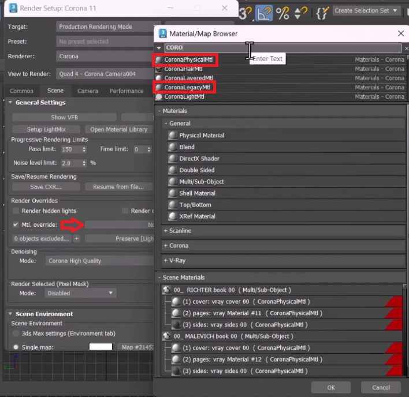Open the View to Render dropdown
Screen dimensions: 409x397
coord(105,74)
